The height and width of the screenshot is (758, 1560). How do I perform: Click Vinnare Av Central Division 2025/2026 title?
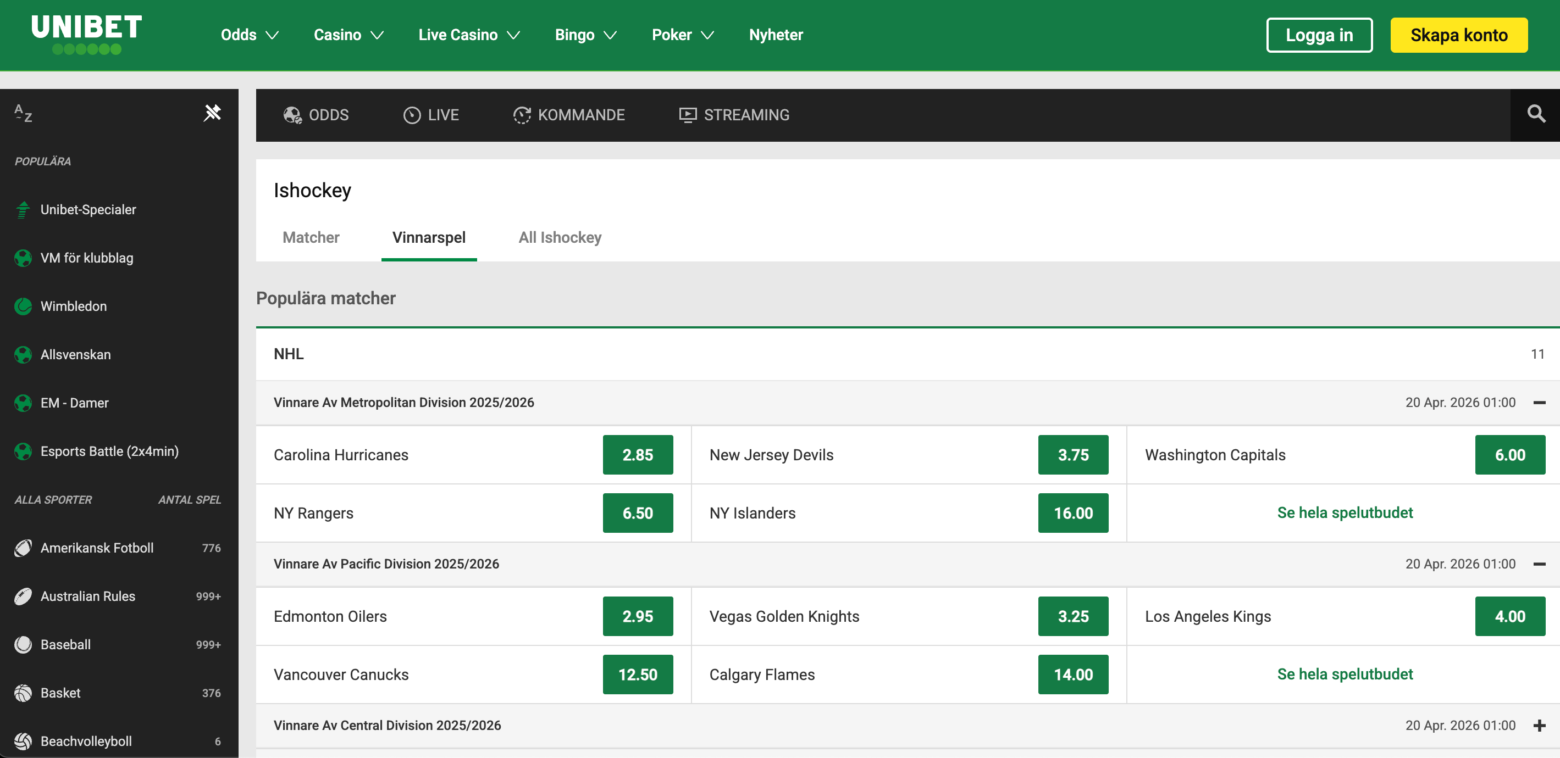[387, 726]
